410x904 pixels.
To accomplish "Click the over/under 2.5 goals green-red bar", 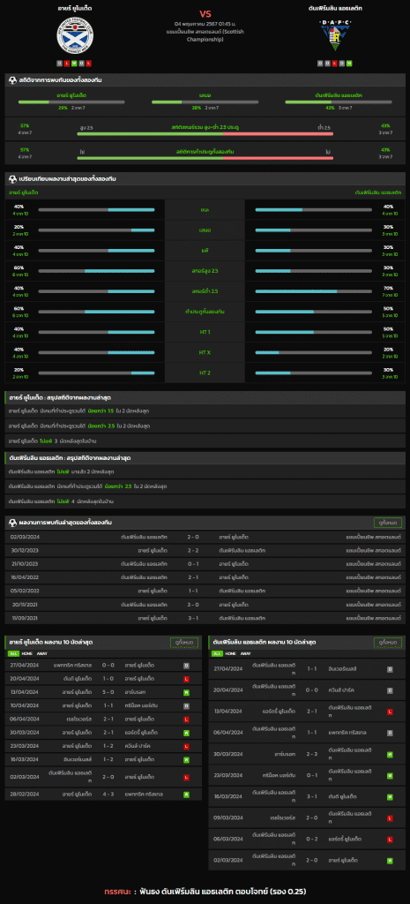I will (x=205, y=134).
